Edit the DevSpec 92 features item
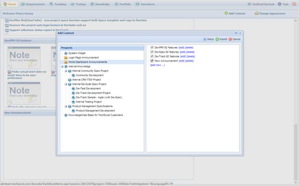The height and width of the screenshot is (186, 299). 182,52
